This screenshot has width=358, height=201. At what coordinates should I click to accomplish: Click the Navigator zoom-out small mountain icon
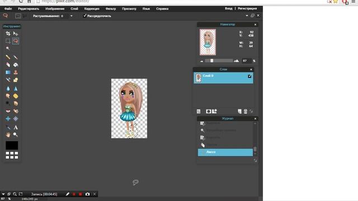(201, 61)
